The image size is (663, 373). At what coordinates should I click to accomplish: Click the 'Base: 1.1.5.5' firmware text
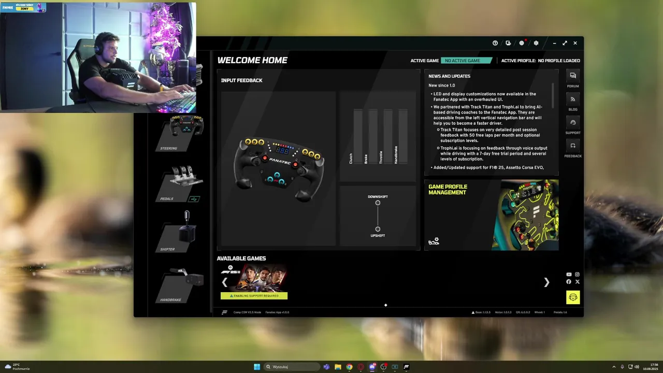tap(483, 312)
